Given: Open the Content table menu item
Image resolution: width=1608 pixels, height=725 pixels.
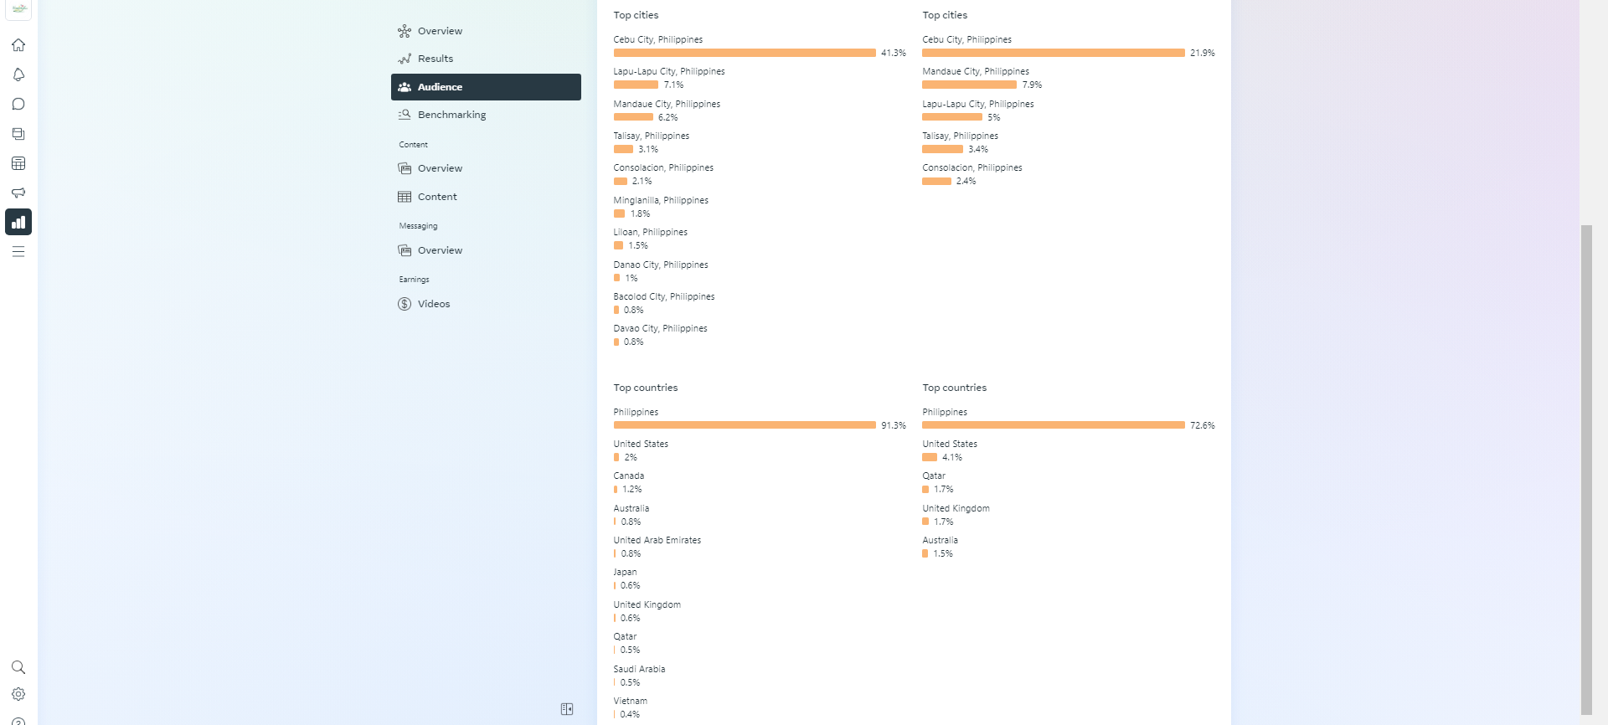Looking at the screenshot, I should coord(486,197).
